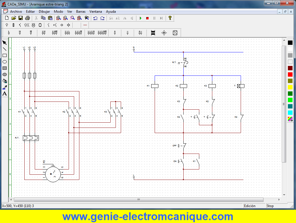Insert the bridge rectifier component
The image size is (296, 223).
(x=164, y=33)
